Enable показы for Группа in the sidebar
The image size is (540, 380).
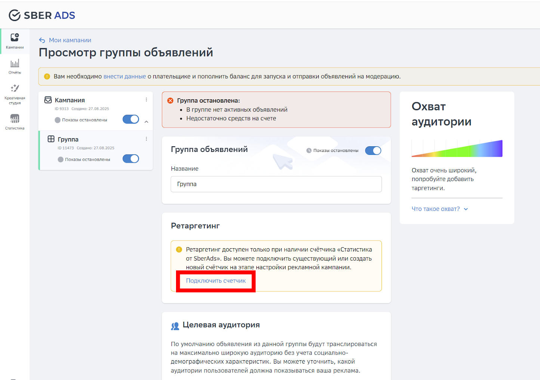[x=130, y=158]
